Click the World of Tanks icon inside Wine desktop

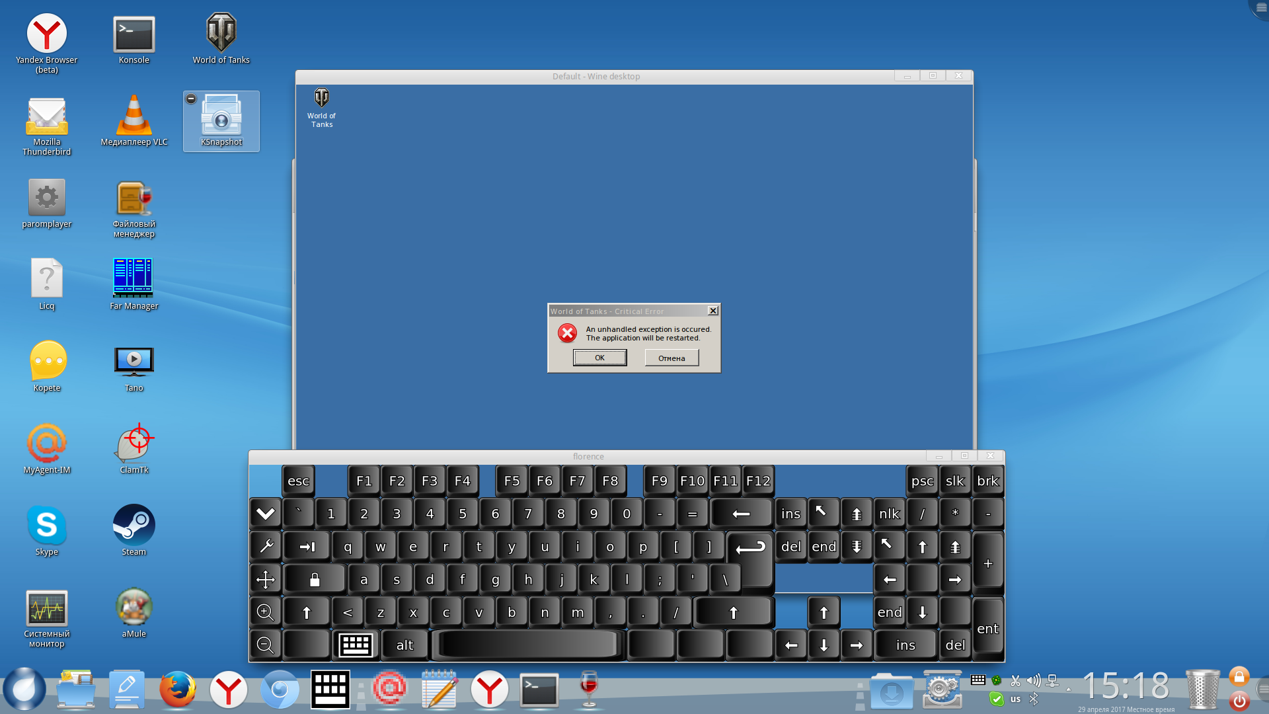(x=322, y=99)
